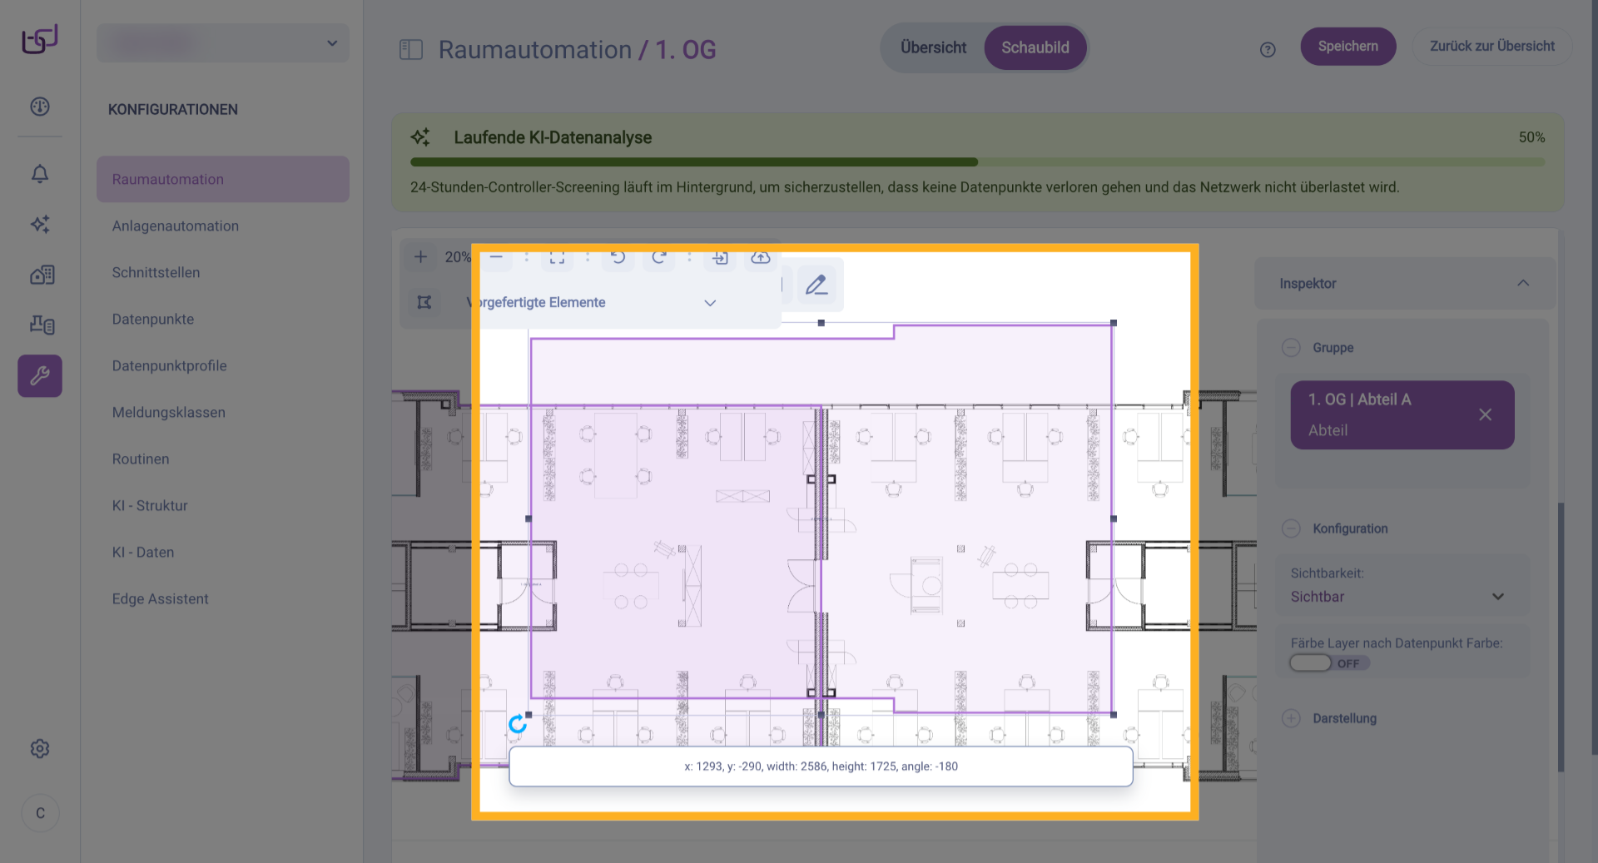The image size is (1598, 863).
Task: Toggle the sidebar panel icon beside Raumautomation
Action: [x=411, y=50]
